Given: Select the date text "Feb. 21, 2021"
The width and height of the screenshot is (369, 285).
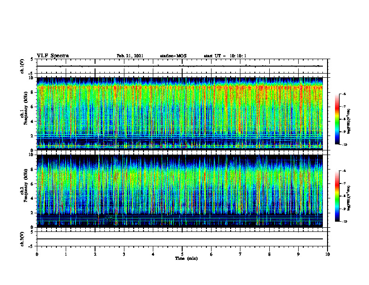Looking at the screenshot, I should pyautogui.click(x=130, y=56).
